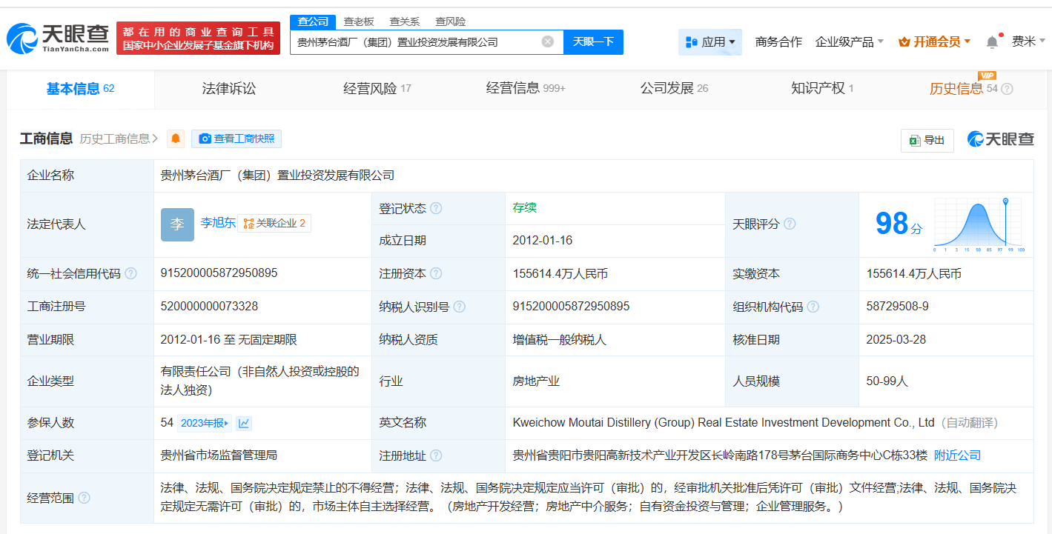The width and height of the screenshot is (1052, 534).
Task: Open the help icon beside 历史信息 tab
Action: (1007, 89)
